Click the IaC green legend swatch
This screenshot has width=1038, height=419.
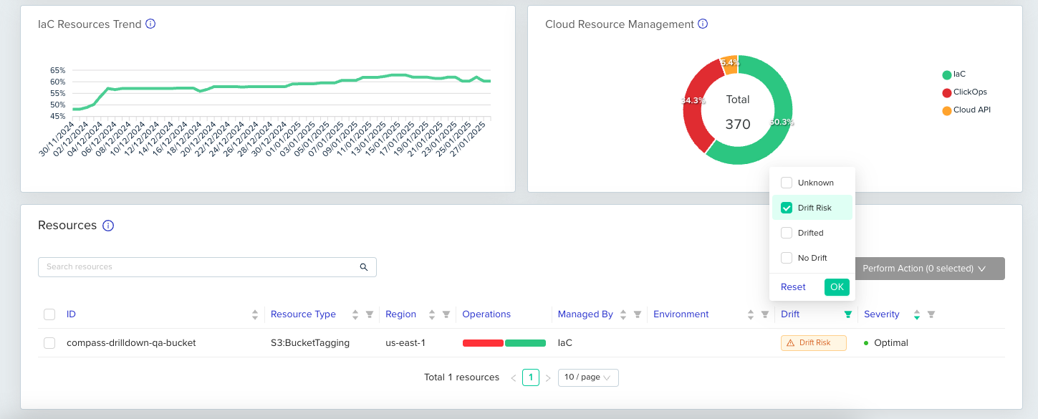947,74
